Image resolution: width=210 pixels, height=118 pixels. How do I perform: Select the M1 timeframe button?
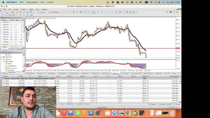[3, 15]
